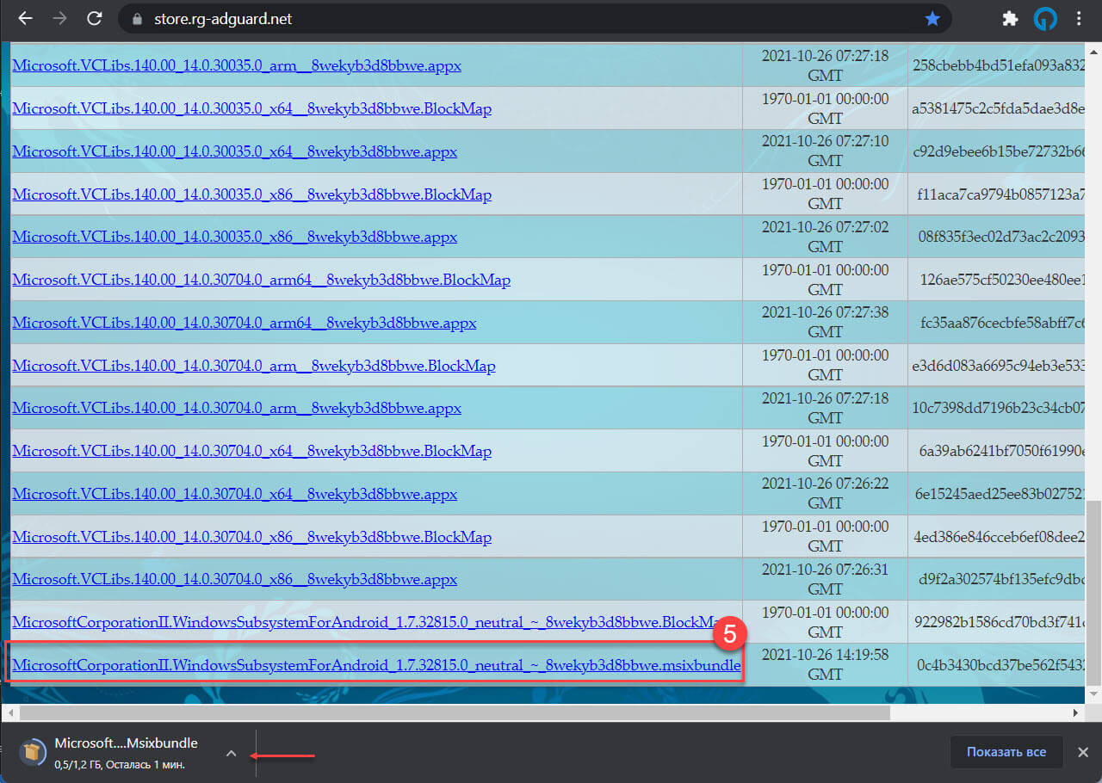Open VCLibs 14.0.30035.0 x86 BlockMap link
Screen dimensions: 1102x783
pyautogui.click(x=251, y=194)
